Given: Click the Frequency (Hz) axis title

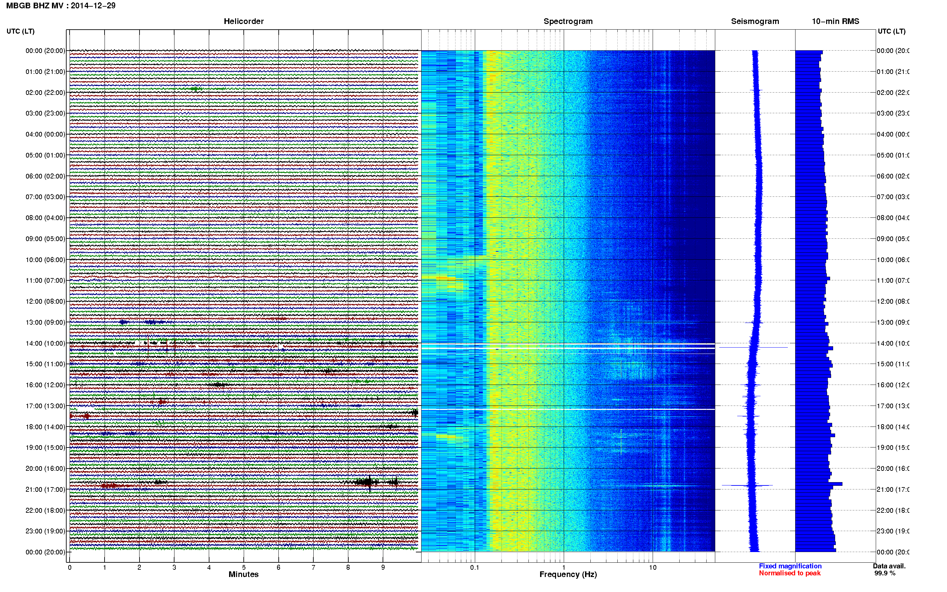Looking at the screenshot, I should (568, 574).
